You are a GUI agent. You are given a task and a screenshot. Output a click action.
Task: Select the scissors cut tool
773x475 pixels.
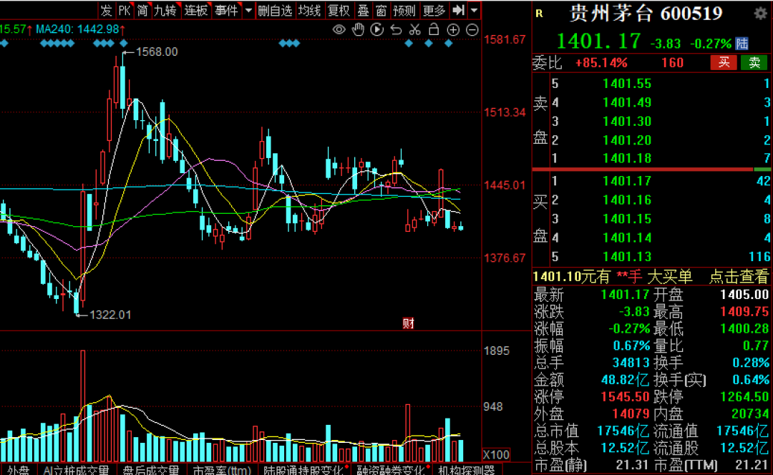point(414,29)
